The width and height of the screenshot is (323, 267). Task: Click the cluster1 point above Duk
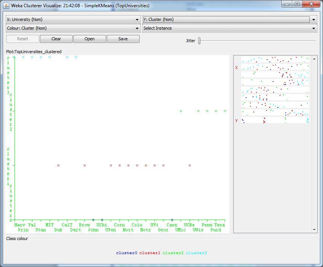pyautogui.click(x=58, y=165)
